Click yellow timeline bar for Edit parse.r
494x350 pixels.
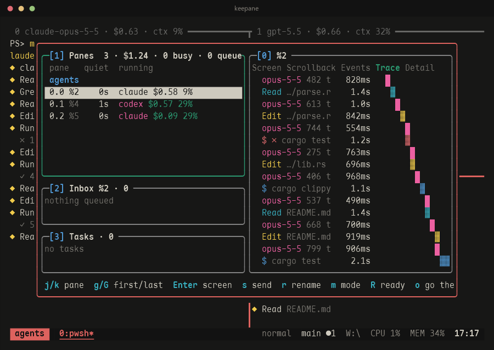tap(403, 116)
